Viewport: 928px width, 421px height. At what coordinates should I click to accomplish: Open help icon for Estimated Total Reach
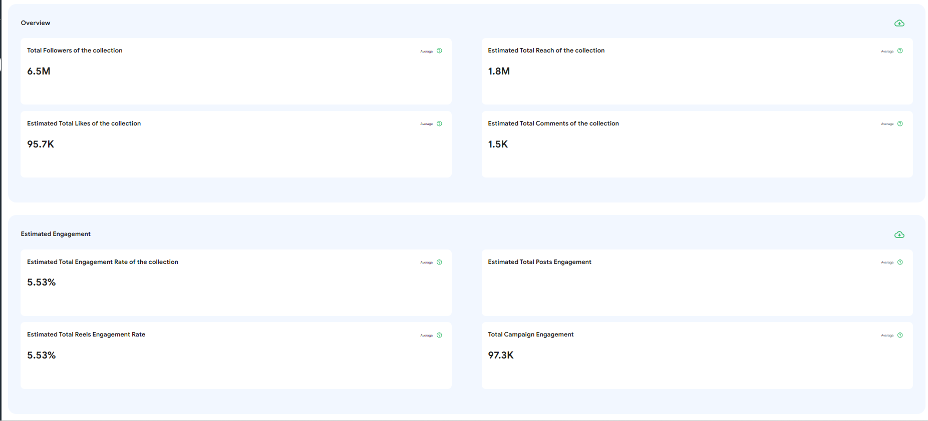[900, 51]
